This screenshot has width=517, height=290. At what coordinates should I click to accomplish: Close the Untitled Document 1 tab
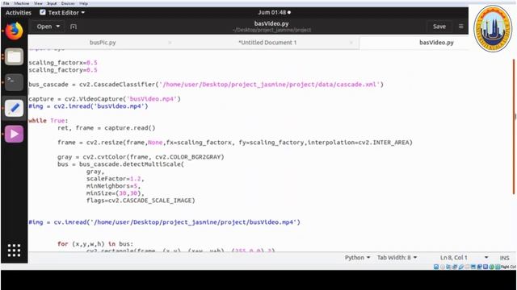[351, 43]
